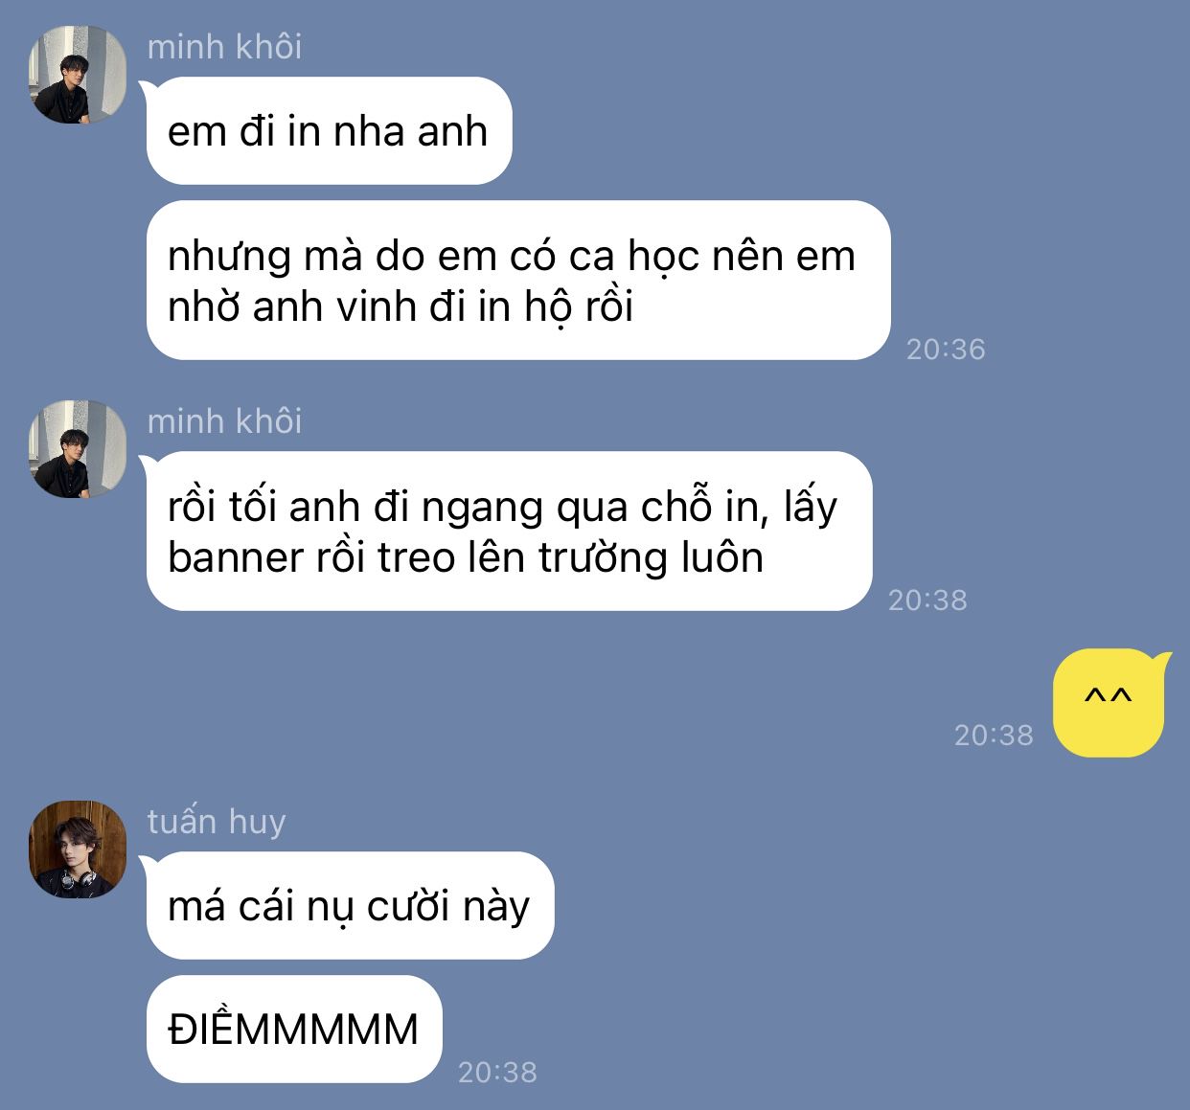Tap the 20:36 timestamp
1190x1110 pixels.
click(x=946, y=349)
